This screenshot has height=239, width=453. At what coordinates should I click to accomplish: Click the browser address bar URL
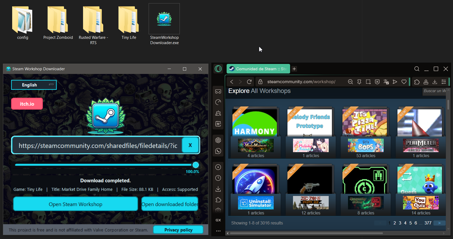(x=301, y=82)
